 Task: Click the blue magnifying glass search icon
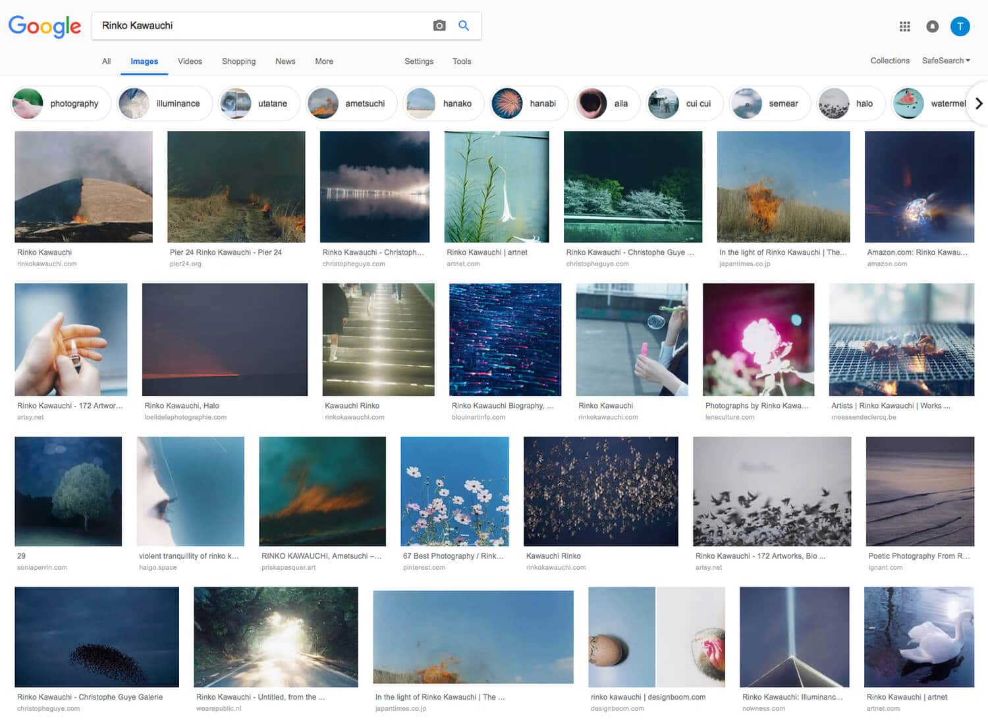click(x=464, y=26)
